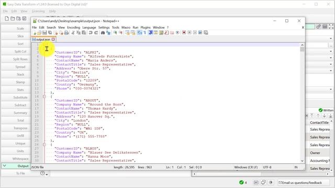The height and width of the screenshot is (188, 335).
Task: Toggle file monitoring eye icon
Action: (x=177, y=32)
